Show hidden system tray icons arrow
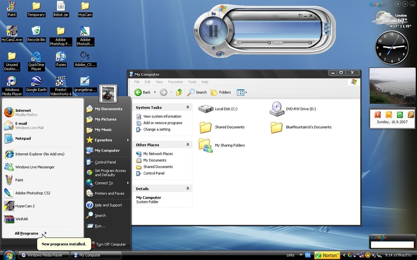The width and height of the screenshot is (417, 260). coord(344,255)
